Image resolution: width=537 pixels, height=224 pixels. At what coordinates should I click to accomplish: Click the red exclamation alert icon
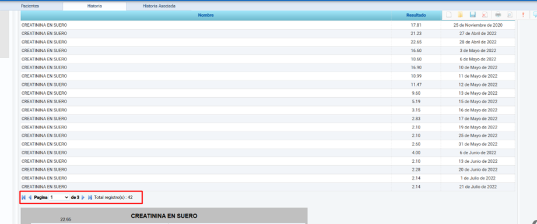pyautogui.click(x=523, y=15)
